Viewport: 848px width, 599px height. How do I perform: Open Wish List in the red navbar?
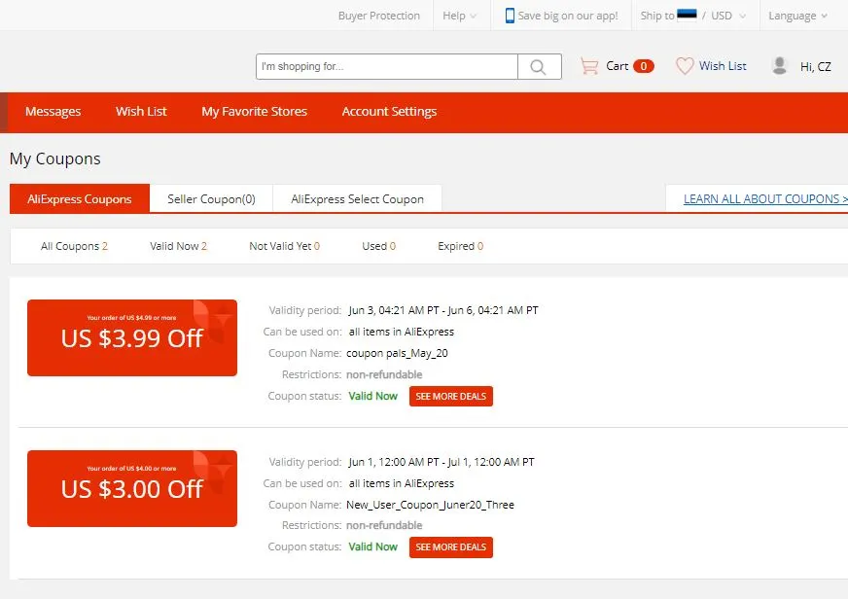coord(141,112)
